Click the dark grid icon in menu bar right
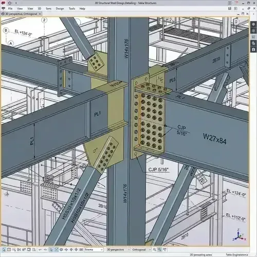257x257 pixels. coord(230,8)
